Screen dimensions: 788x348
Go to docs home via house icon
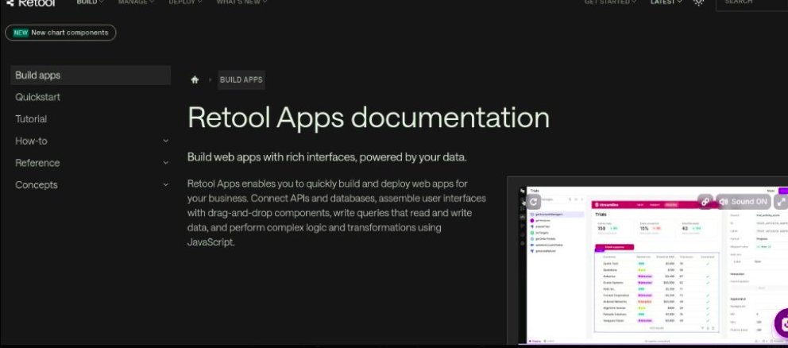[x=195, y=79]
